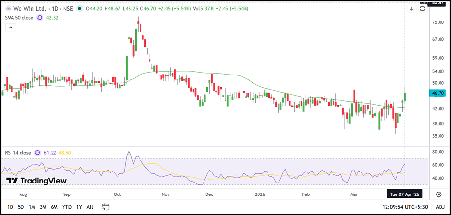Viewport: 451px width, 215px height.
Task: Click the SMA 50 refresh icon
Action: (x=40, y=18)
